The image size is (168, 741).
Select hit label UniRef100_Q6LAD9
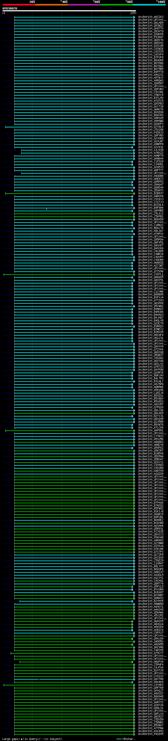(151, 23)
